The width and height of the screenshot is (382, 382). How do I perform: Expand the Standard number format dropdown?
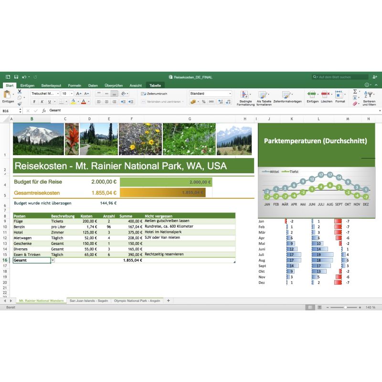[230, 94]
